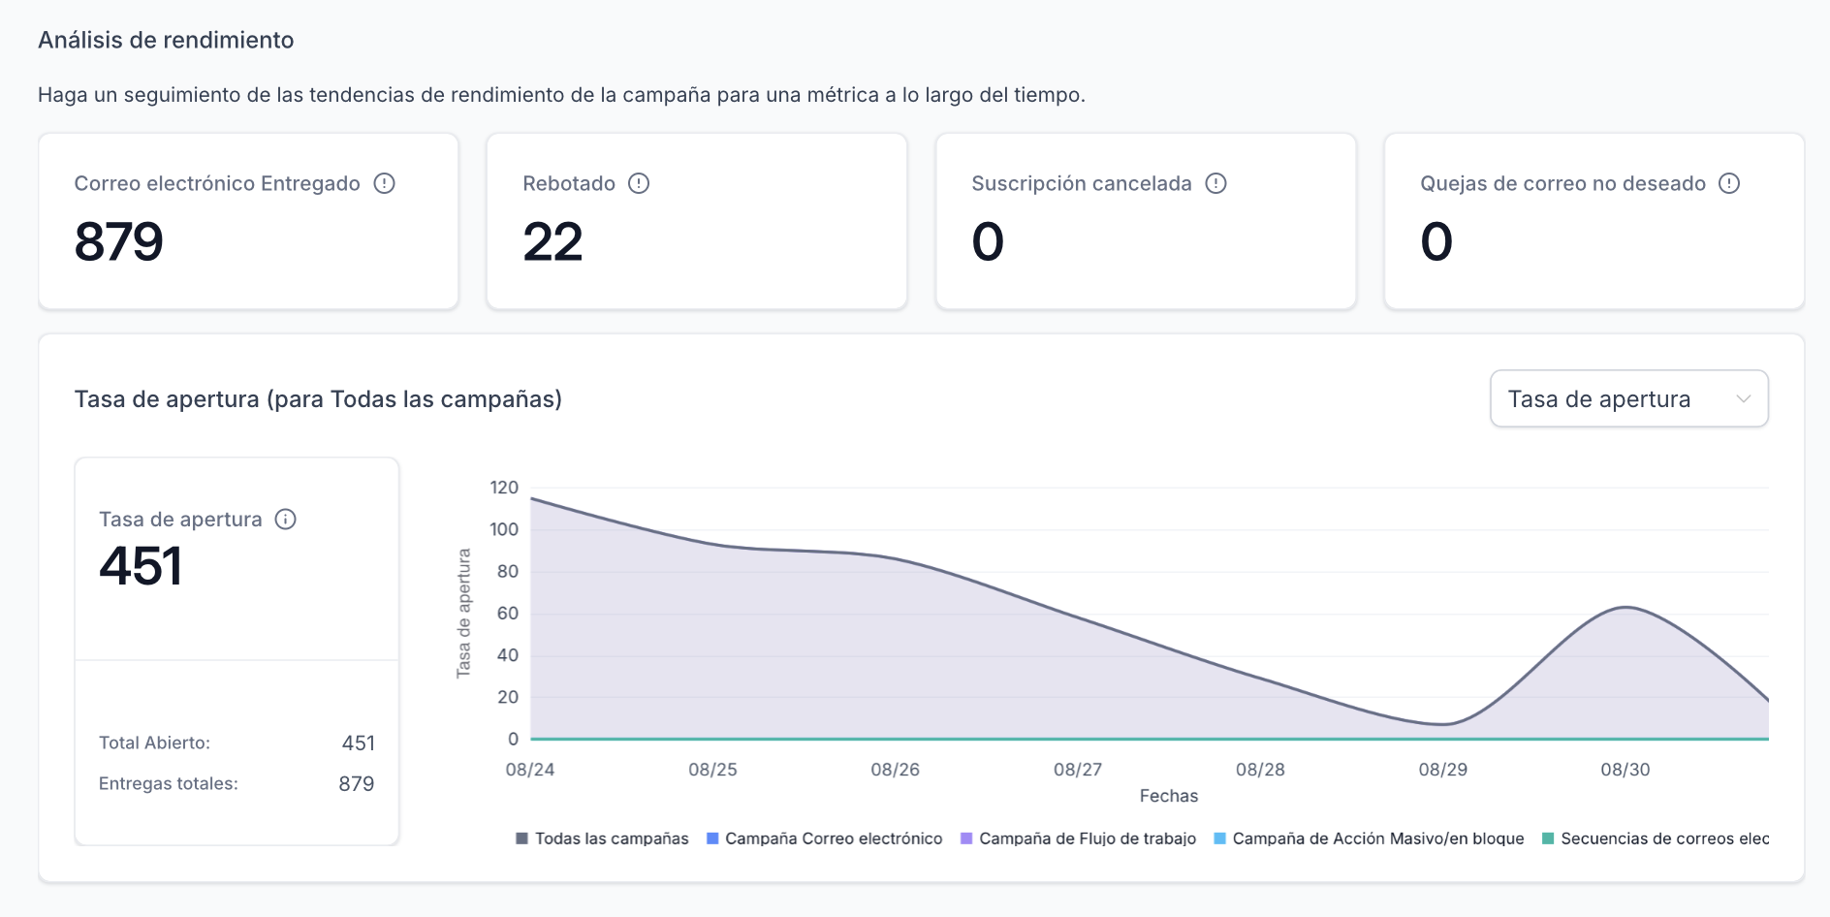Click the 22 bounced value

point(552,241)
